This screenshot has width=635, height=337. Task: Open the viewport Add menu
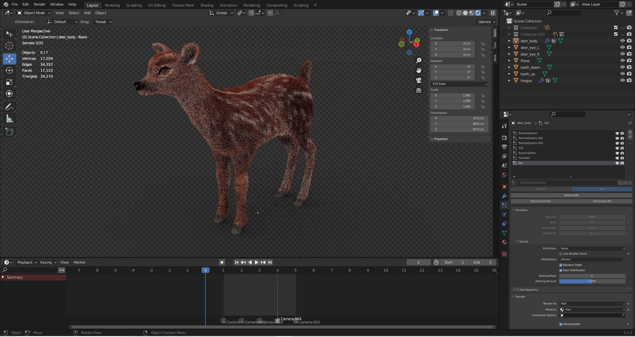87,13
